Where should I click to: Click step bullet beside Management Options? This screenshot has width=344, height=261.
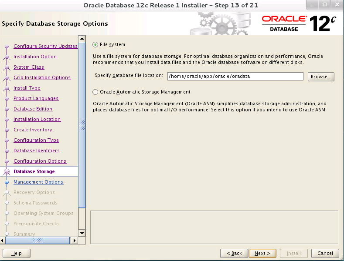point(7,182)
